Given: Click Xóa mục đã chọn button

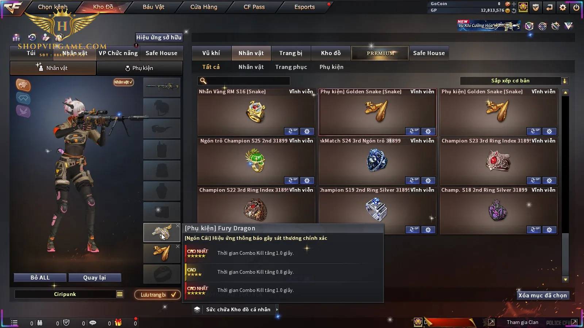Looking at the screenshot, I should tap(542, 295).
